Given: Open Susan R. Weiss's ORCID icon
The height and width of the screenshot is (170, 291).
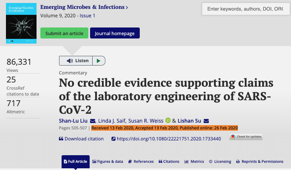Looking at the screenshot, I should pyautogui.click(x=168, y=121).
